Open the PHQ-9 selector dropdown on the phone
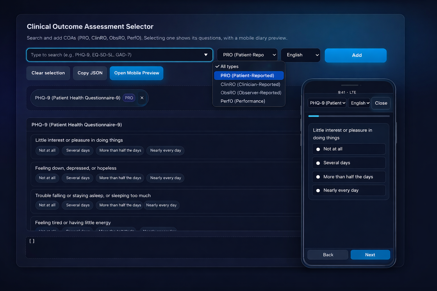Screen dimensions: 437x291 pyautogui.click(x=327, y=103)
